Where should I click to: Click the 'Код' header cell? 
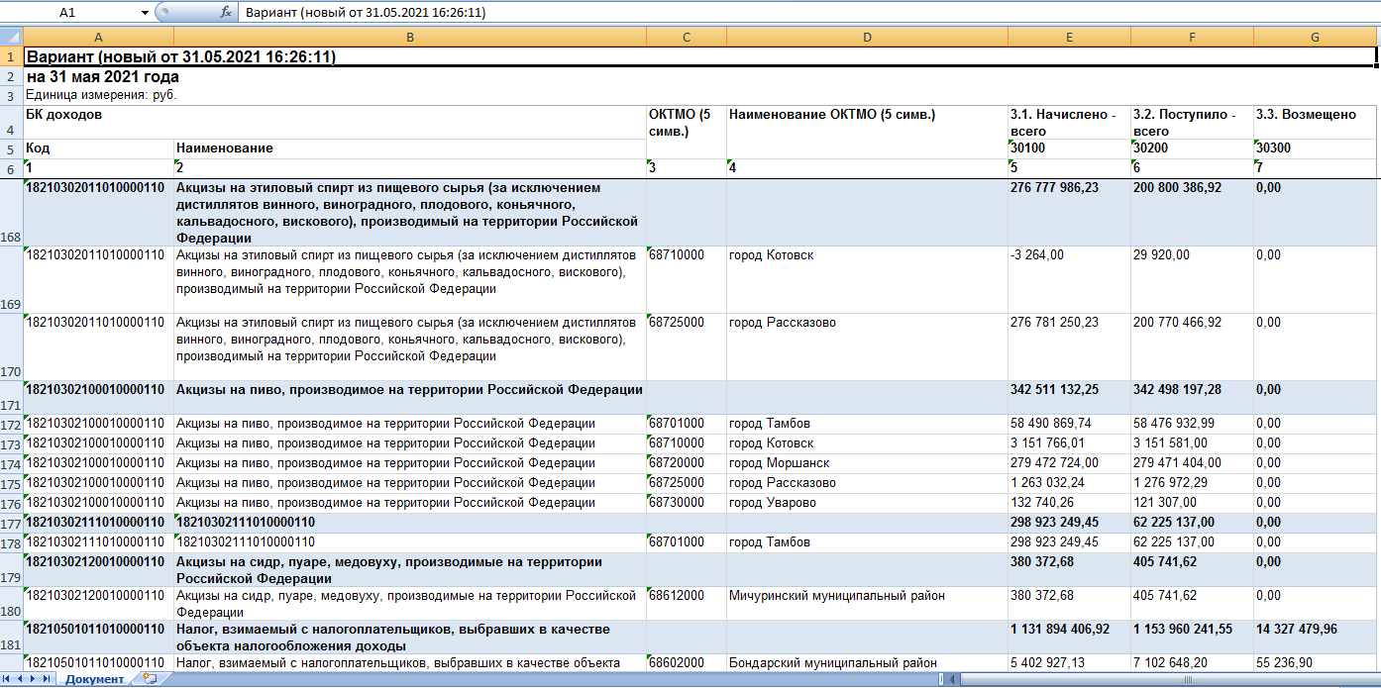coord(98,148)
